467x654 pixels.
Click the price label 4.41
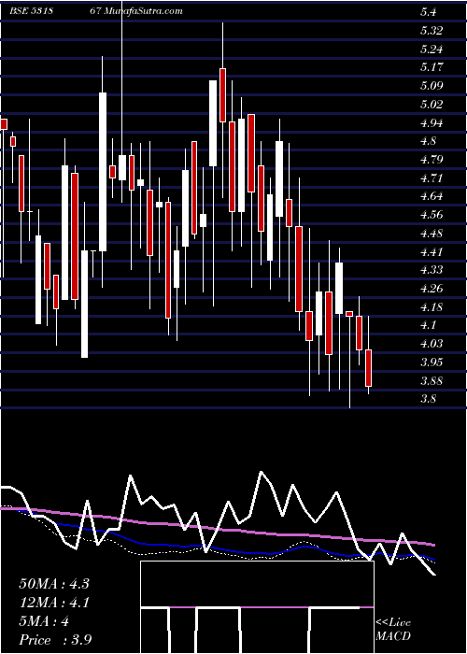(x=432, y=251)
